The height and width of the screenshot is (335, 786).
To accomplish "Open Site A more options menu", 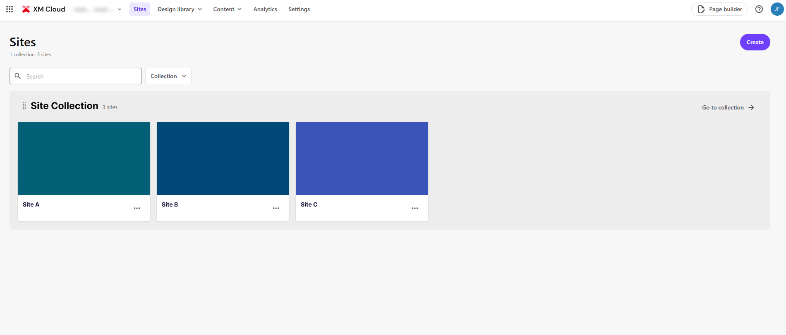I will (x=137, y=208).
